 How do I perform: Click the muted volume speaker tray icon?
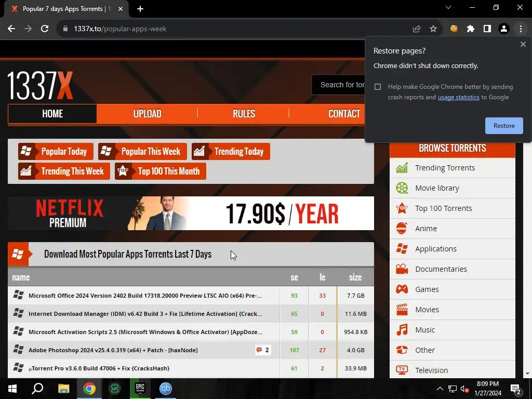pyautogui.click(x=464, y=389)
